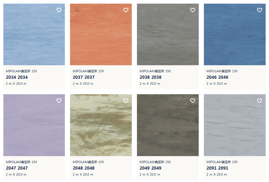Viewport: 269px width, 182px height.
Task: Open the dark gray-brown 2049 swatch image
Action: pos(168,125)
